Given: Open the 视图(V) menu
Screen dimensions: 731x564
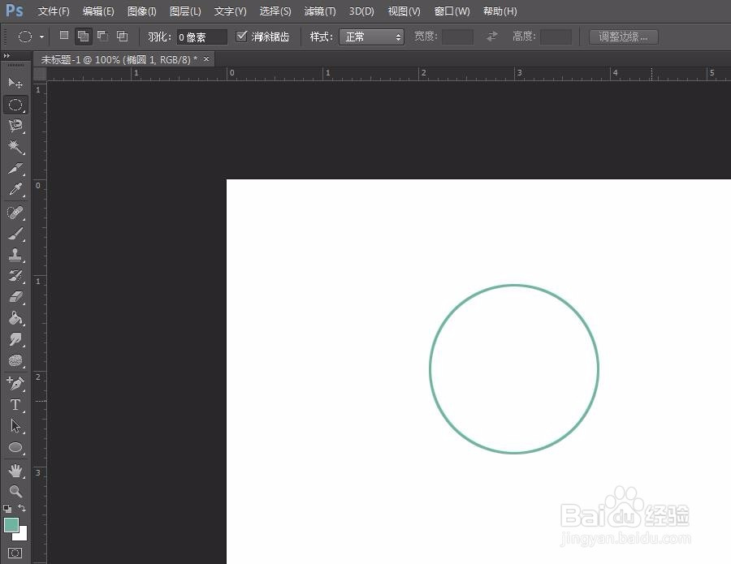Looking at the screenshot, I should click(404, 11).
